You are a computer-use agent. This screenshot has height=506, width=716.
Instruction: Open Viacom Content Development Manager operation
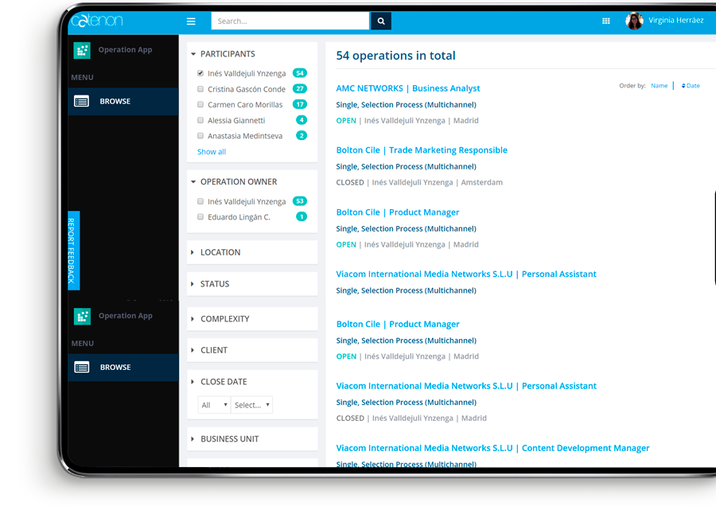pos(492,448)
